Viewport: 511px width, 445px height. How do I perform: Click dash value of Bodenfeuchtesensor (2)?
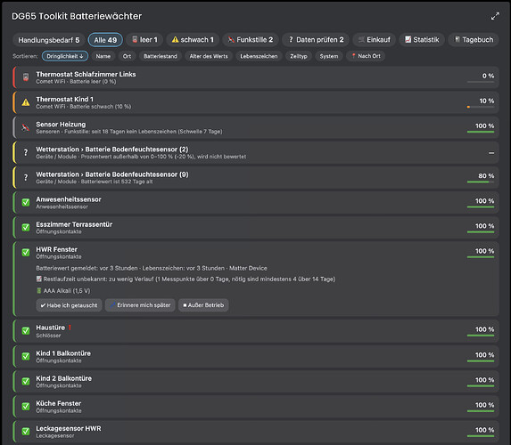click(491, 152)
